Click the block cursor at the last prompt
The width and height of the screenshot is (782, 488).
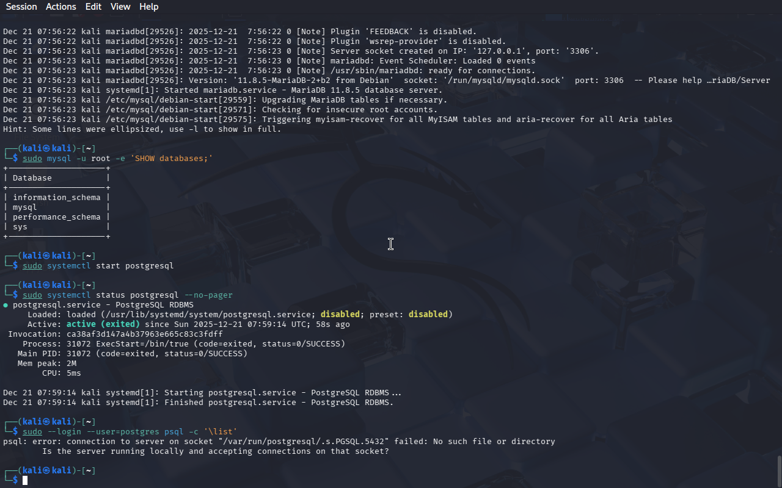25,481
